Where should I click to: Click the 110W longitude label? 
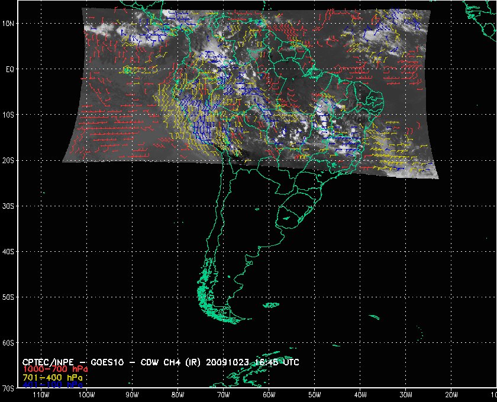point(41,395)
